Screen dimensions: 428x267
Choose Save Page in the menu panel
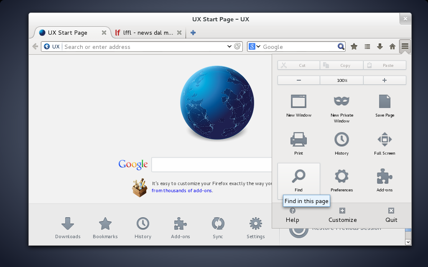385,106
